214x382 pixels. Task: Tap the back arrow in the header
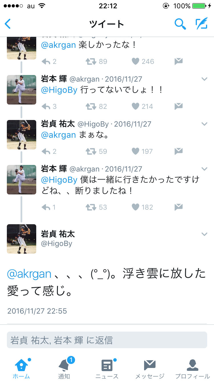pos(8,24)
